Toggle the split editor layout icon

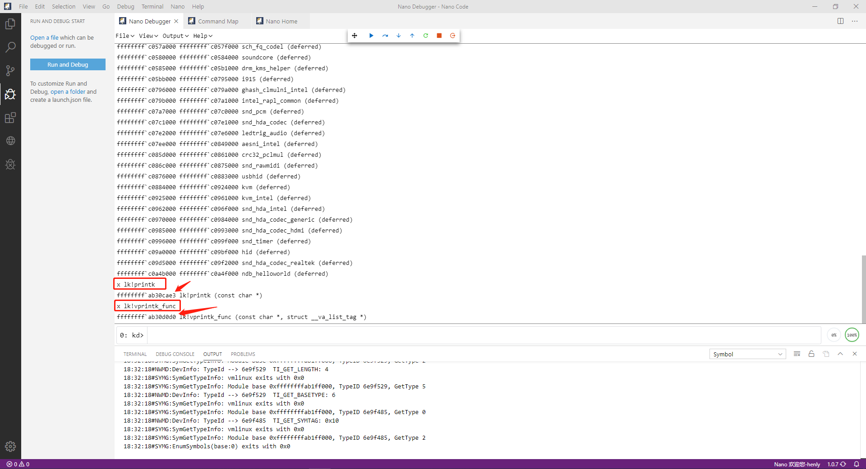tap(841, 21)
